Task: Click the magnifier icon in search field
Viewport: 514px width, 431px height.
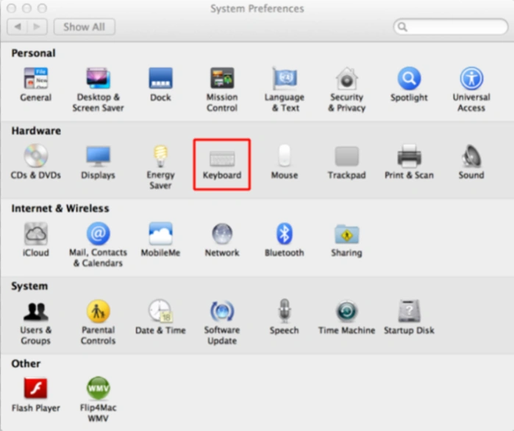Action: tap(402, 27)
